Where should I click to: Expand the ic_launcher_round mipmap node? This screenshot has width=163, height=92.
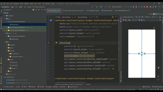click(8, 57)
